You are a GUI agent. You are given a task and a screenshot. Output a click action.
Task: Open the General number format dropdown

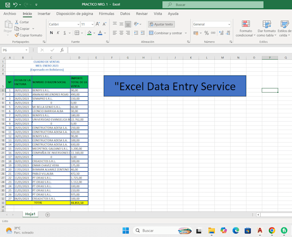pos(229,24)
